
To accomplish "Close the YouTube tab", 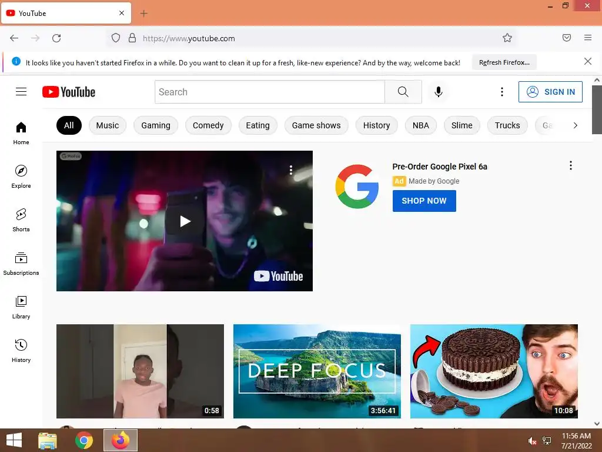I will point(122,13).
